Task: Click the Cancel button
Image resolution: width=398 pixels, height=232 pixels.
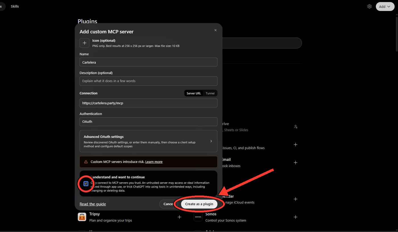Action: point(168,204)
